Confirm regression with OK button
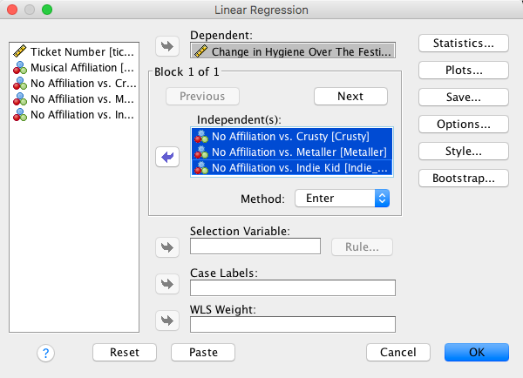Screen dimensions: 523x378 [476, 353]
